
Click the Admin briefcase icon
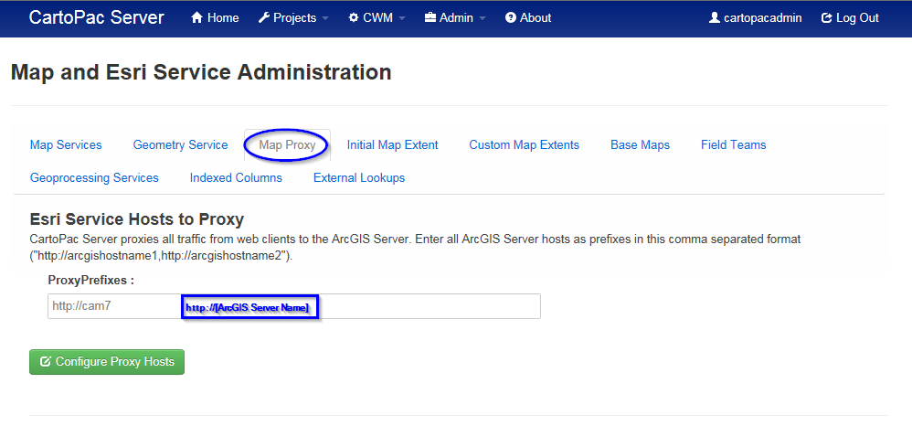(430, 18)
